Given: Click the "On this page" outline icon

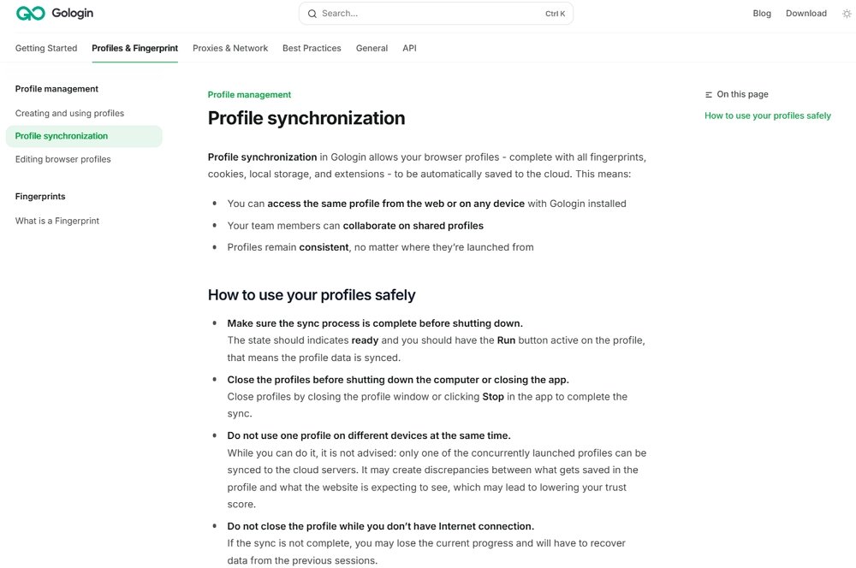Looking at the screenshot, I should 708,94.
